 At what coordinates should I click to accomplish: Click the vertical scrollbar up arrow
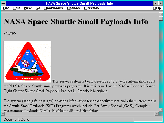point(161,14)
